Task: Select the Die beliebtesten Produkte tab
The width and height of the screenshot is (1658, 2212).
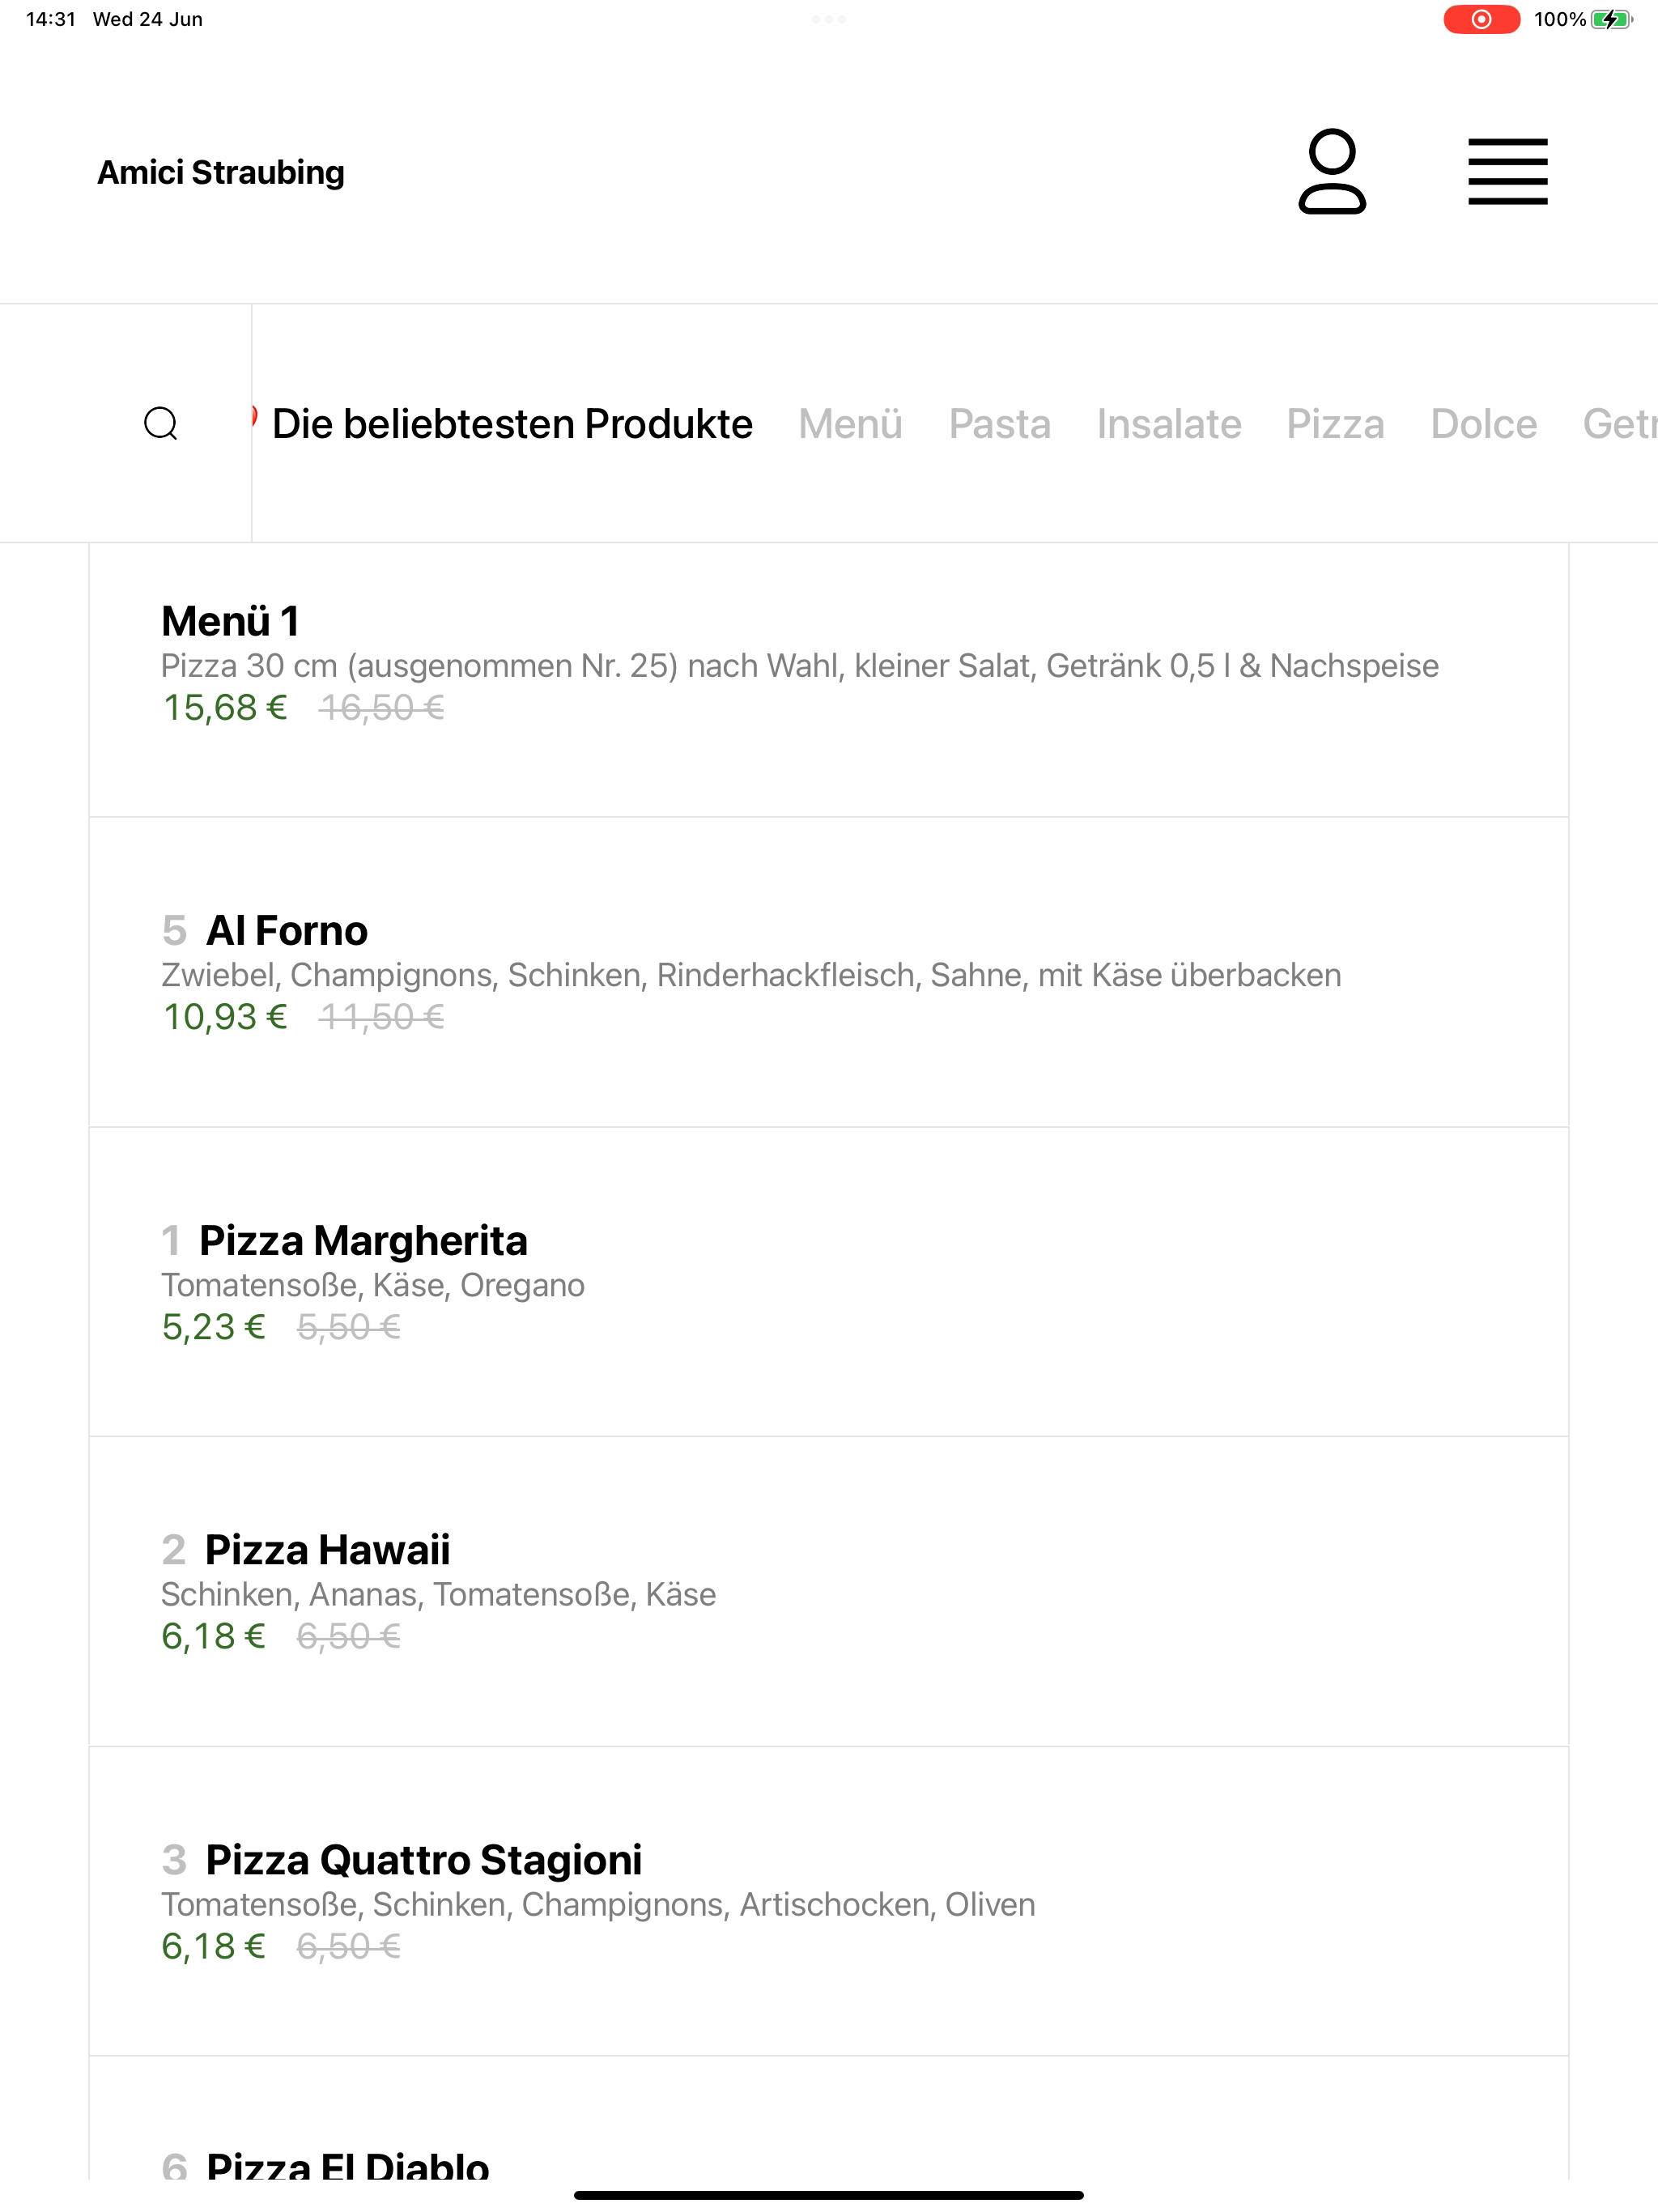Action: coord(512,424)
